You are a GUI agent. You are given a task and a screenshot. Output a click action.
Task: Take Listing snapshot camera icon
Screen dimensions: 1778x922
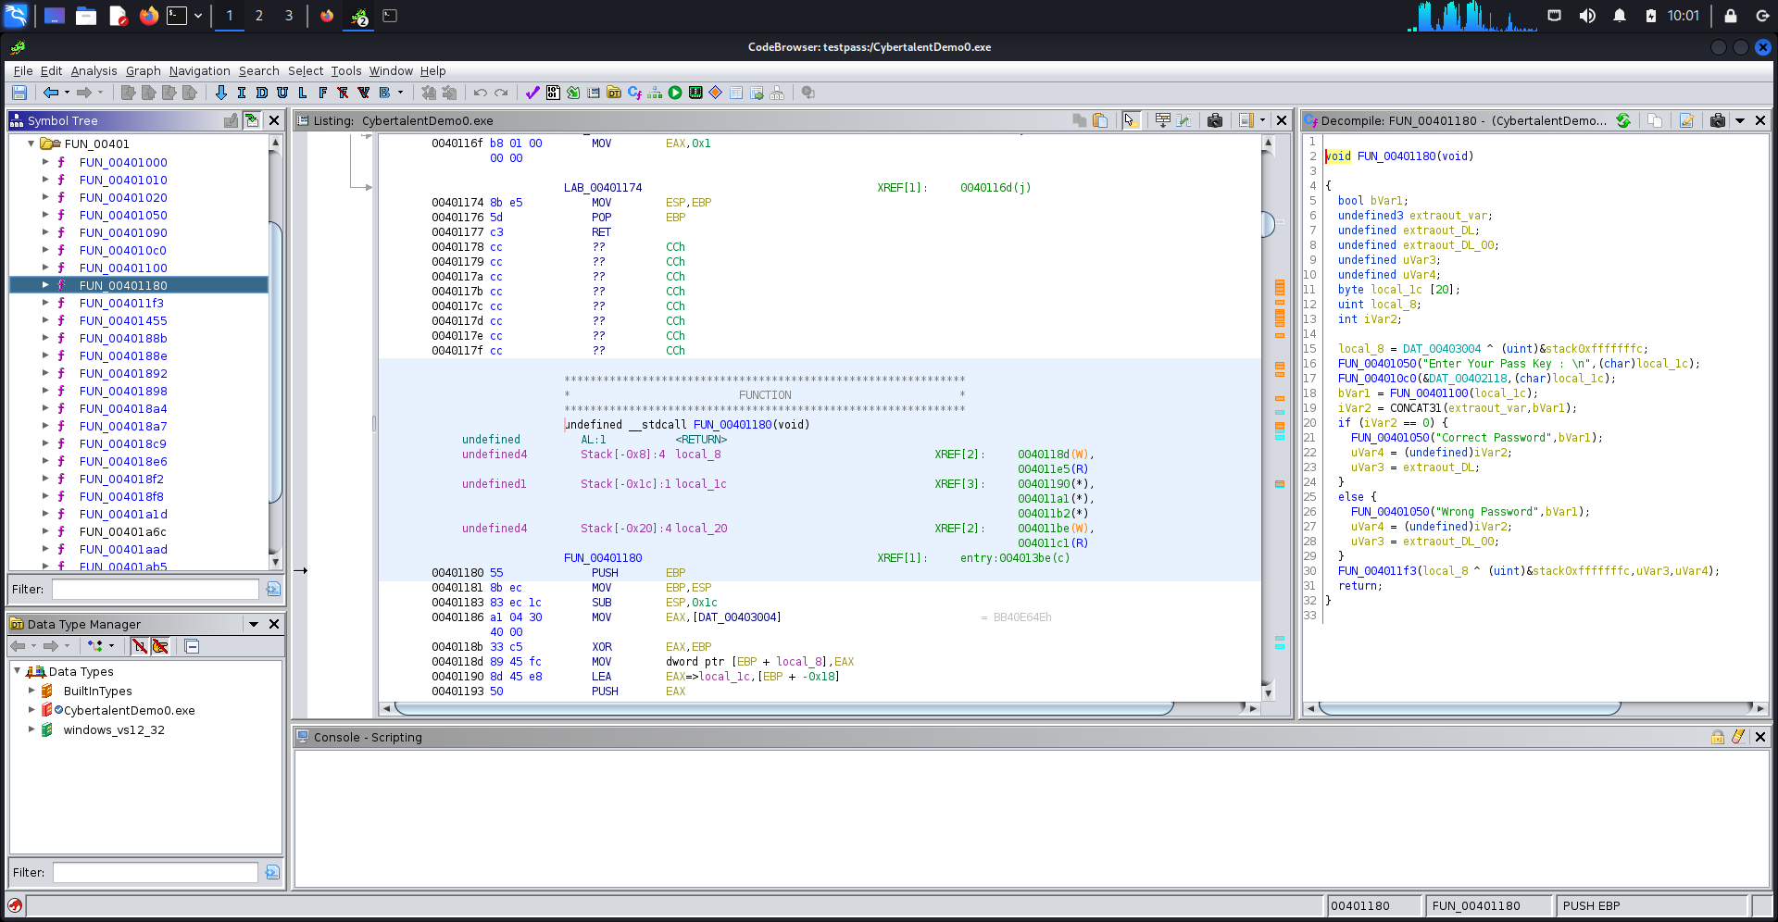pyautogui.click(x=1215, y=120)
